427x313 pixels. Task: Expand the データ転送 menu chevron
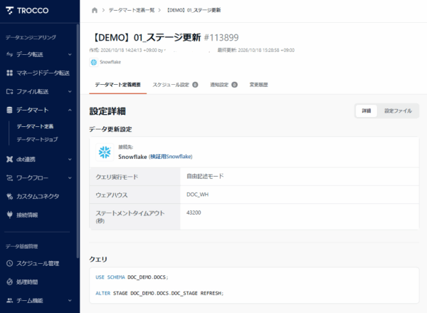tap(70, 55)
